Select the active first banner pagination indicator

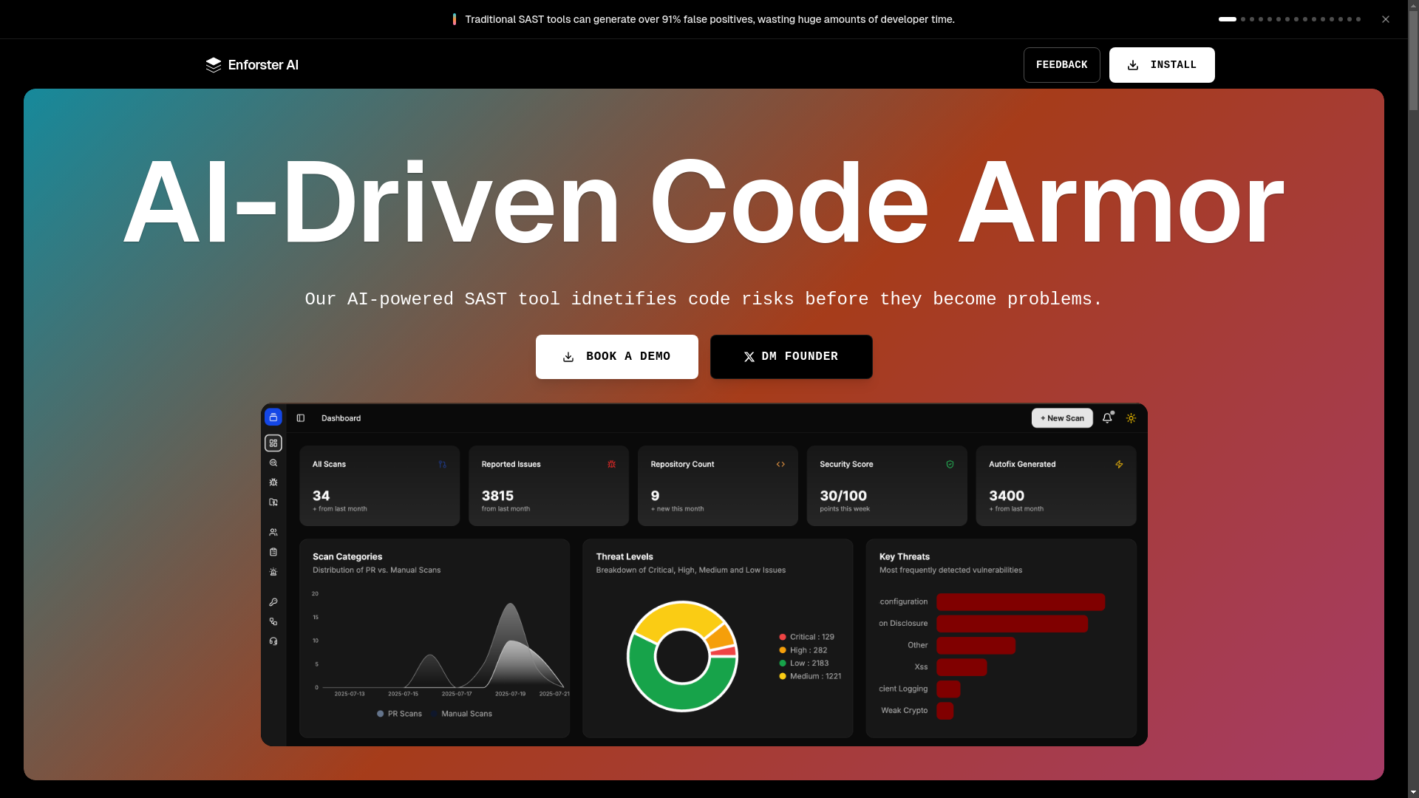click(x=1228, y=19)
